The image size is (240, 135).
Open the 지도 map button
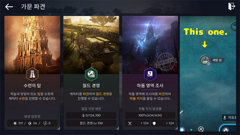tap(229, 118)
